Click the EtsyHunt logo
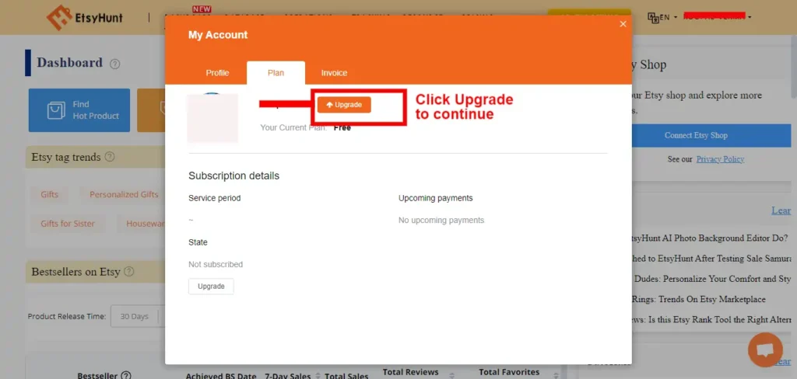This screenshot has width=797, height=379. tap(84, 18)
